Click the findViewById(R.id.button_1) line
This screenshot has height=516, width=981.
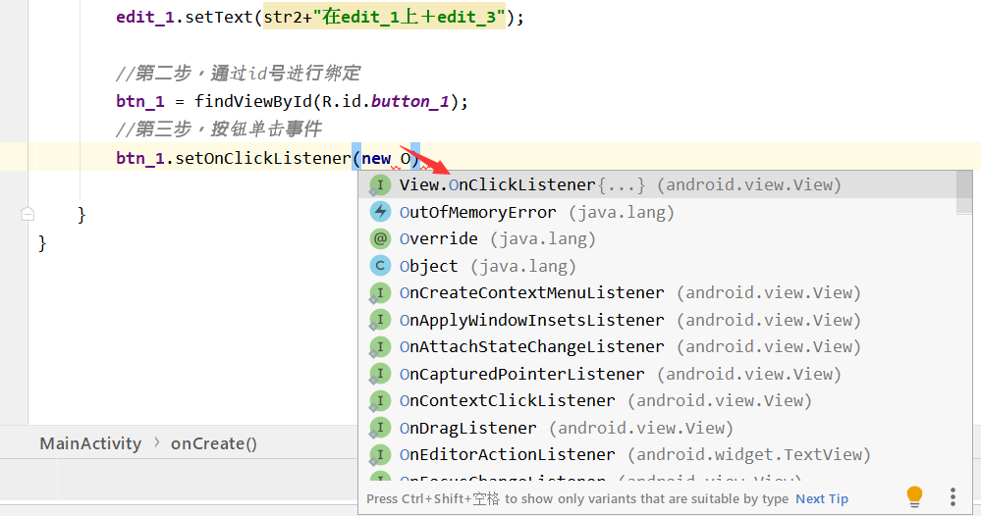pyautogui.click(x=293, y=101)
